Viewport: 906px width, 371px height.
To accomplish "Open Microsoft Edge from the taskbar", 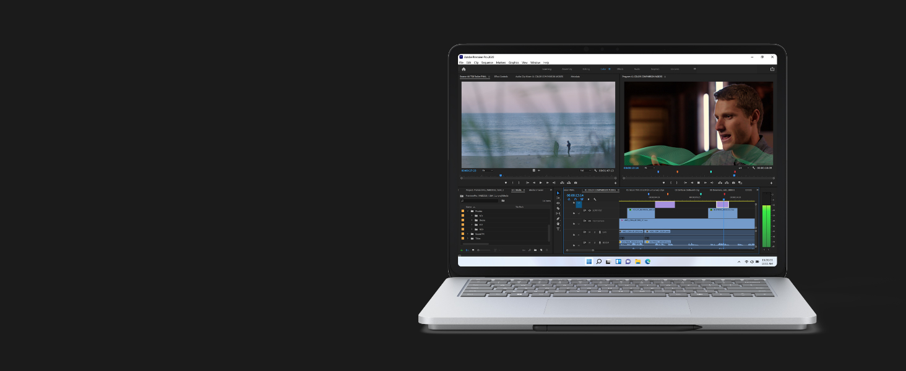I will 647,262.
